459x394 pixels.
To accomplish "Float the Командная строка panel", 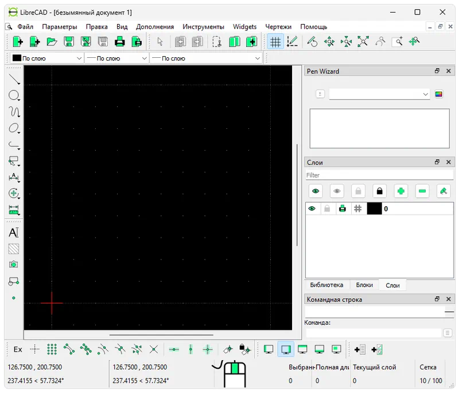I will (437, 299).
